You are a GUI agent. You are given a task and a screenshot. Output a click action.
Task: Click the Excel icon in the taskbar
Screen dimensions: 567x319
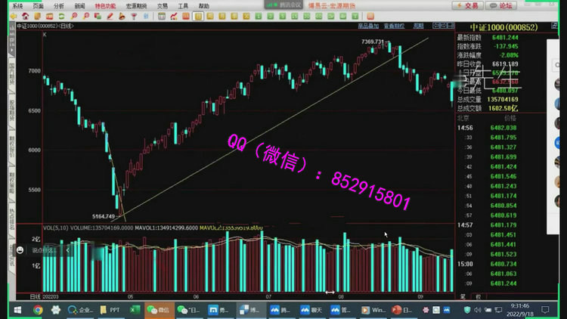coord(134,310)
